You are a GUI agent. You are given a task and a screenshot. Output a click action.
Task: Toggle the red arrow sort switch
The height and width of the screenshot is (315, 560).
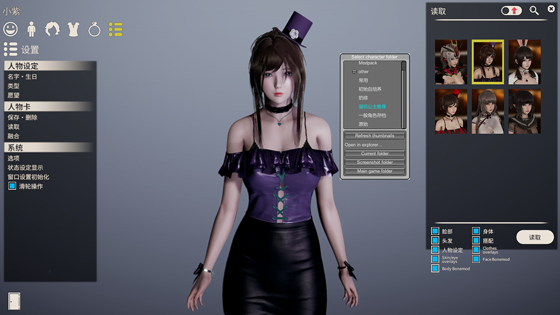[512, 10]
